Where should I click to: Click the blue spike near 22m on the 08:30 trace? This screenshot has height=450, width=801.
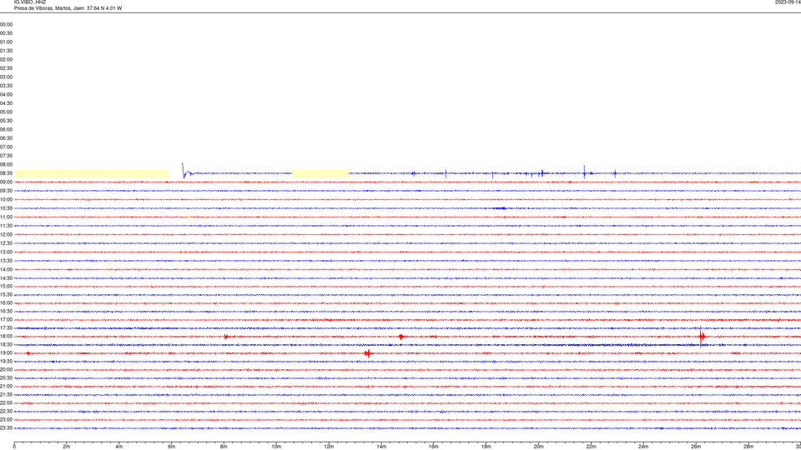tap(584, 172)
